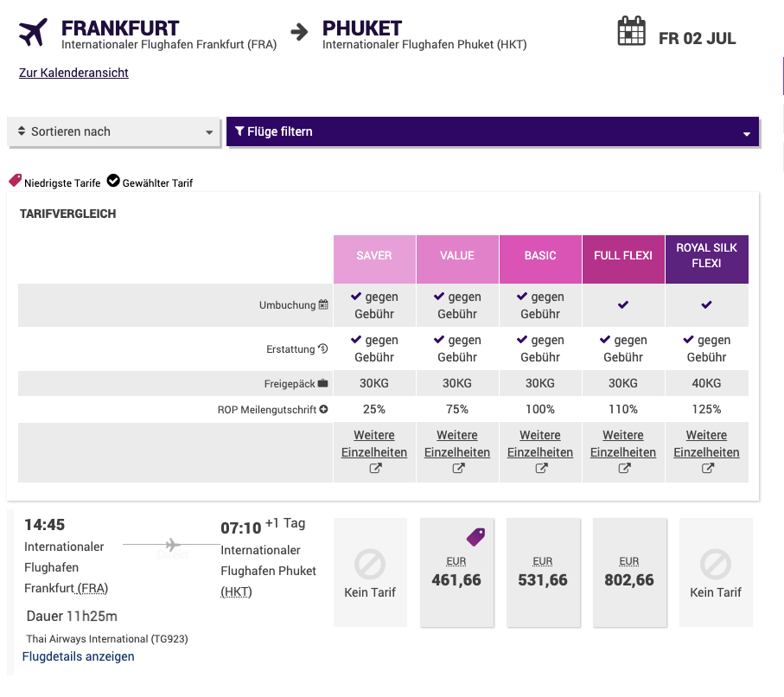Open Zur Kalenderansicht link
The image size is (784, 697).
click(x=73, y=74)
